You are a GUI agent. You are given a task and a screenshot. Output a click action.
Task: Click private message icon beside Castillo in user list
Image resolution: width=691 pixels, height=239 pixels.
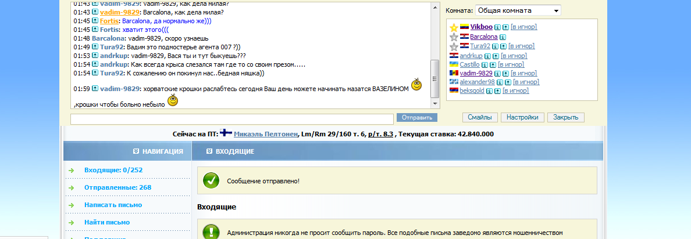[x=493, y=64]
